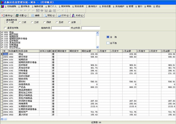This screenshot has height=124, width=176.
Task: Click the 科目名称 column header
Action: tap(29, 51)
